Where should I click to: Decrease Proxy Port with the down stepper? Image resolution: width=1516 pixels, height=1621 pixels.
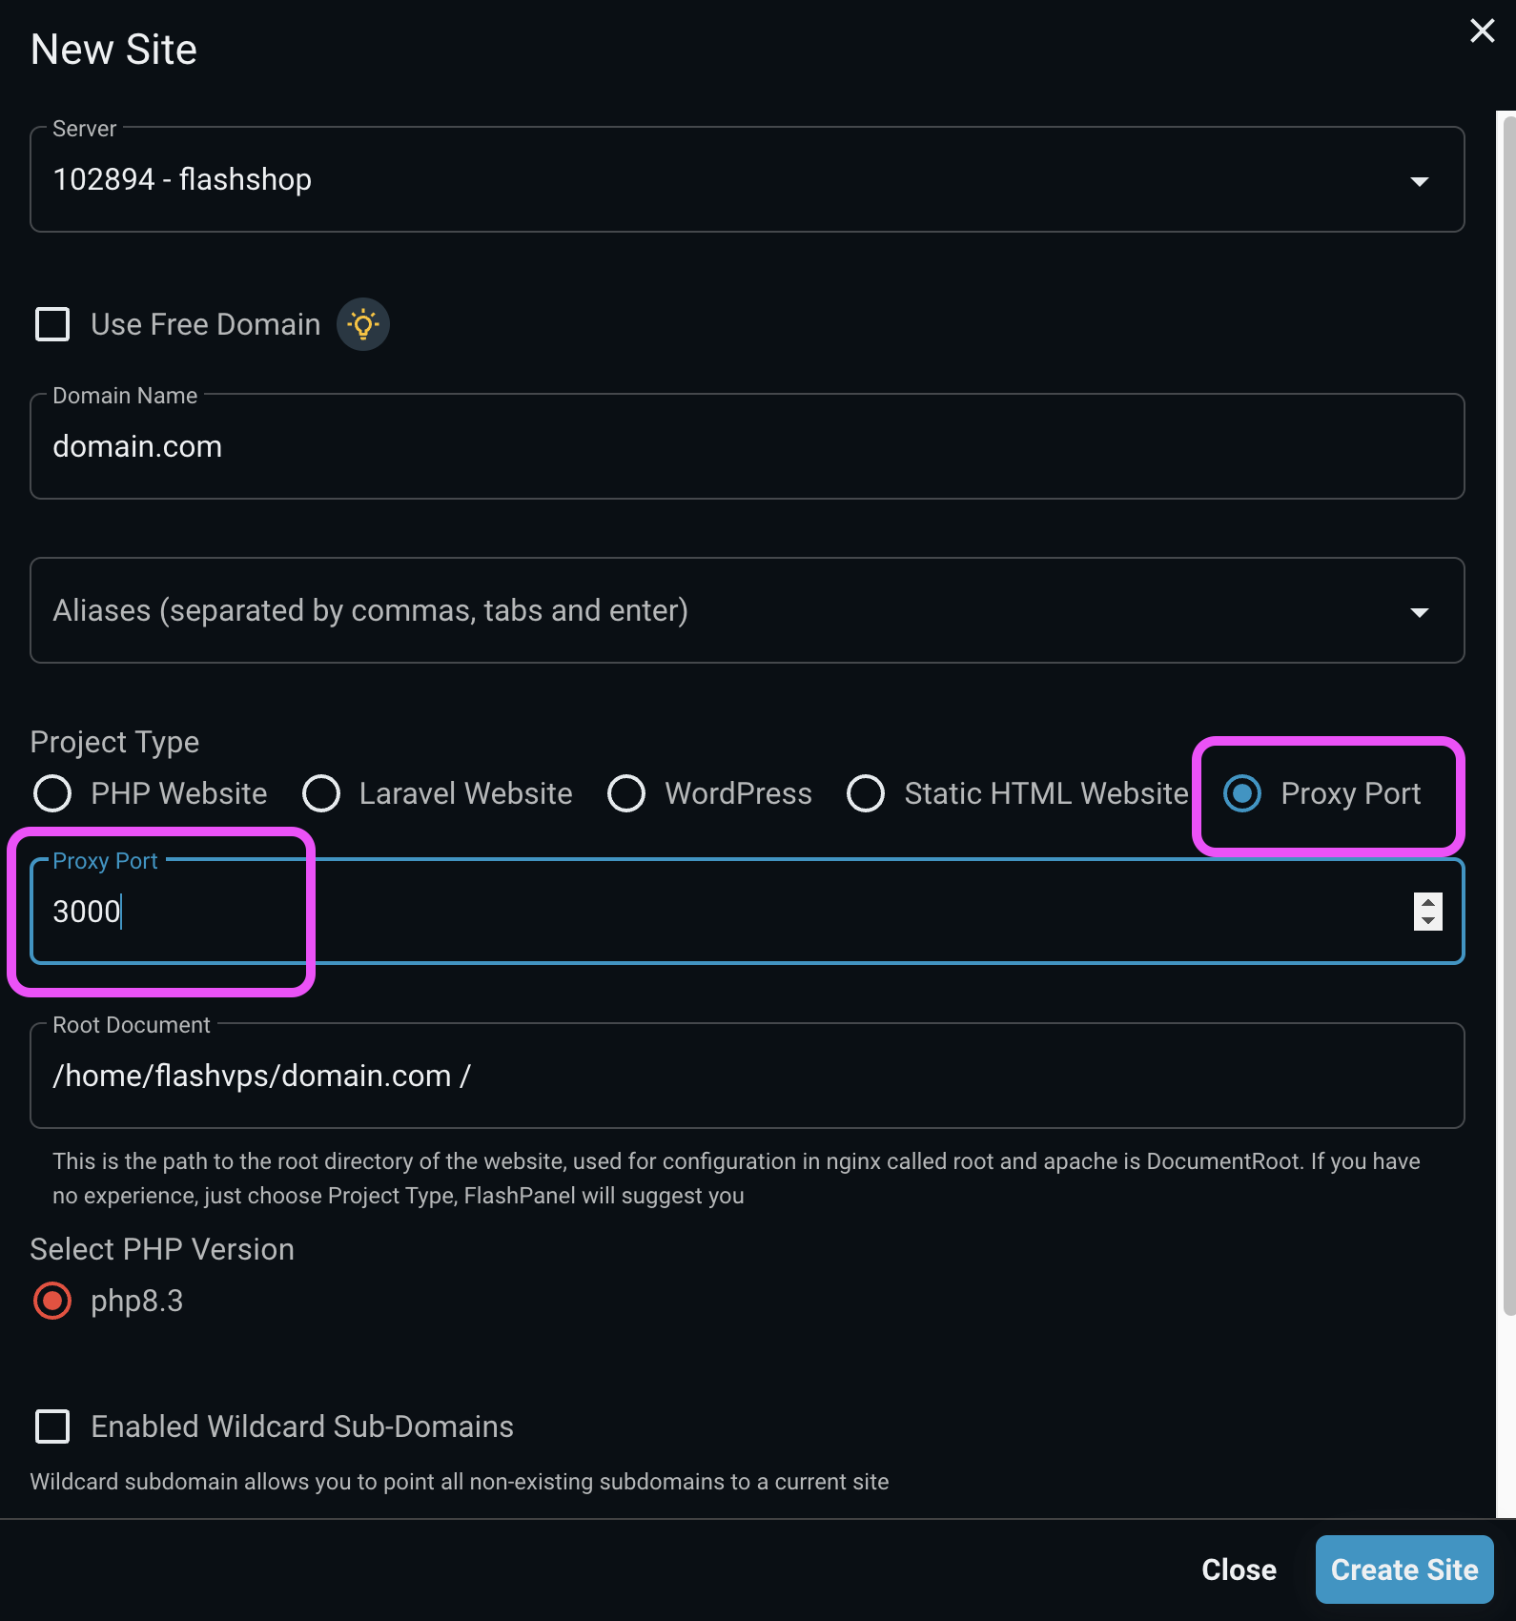(x=1427, y=921)
